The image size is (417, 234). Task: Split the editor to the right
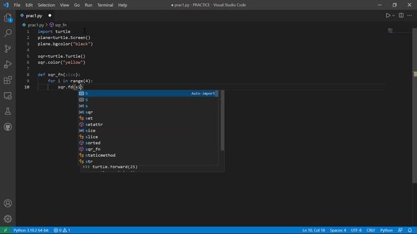tap(401, 16)
